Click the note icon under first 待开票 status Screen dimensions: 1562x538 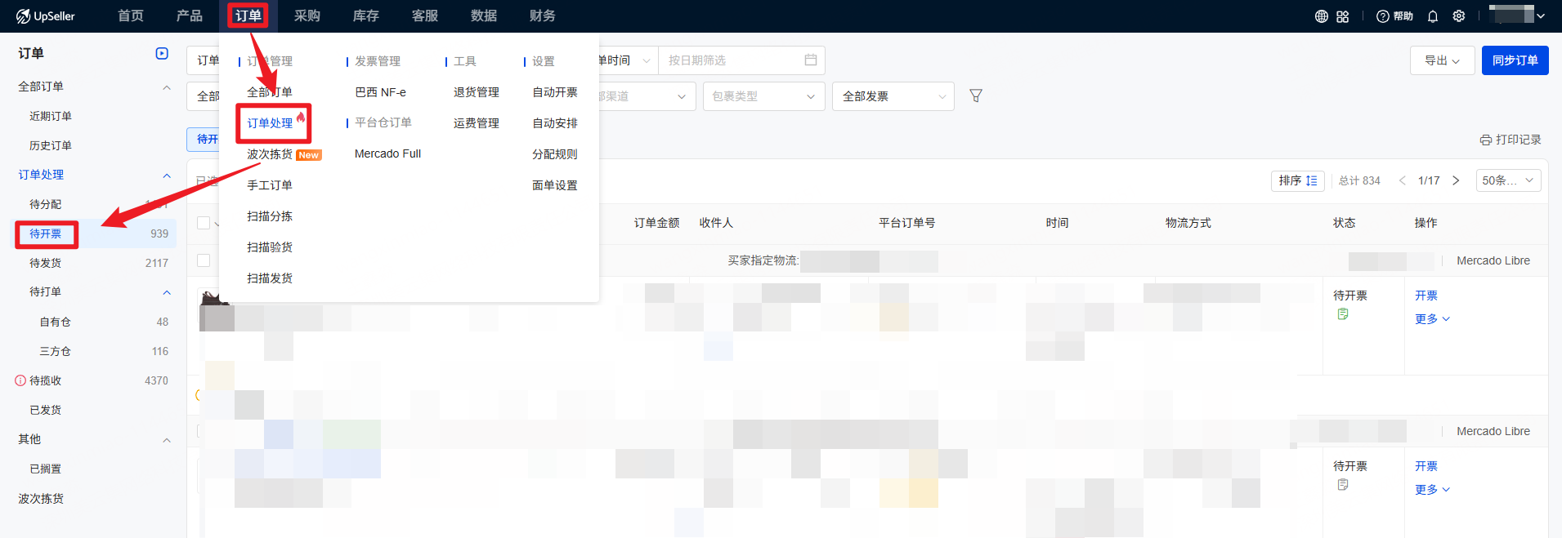[x=1342, y=314]
